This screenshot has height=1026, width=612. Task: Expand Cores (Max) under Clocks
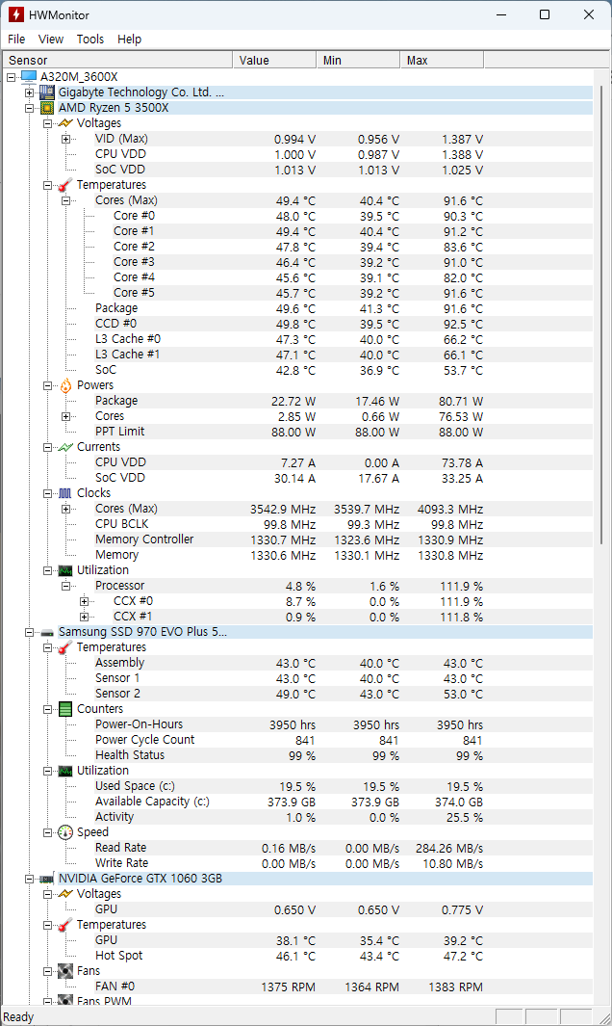coord(66,509)
